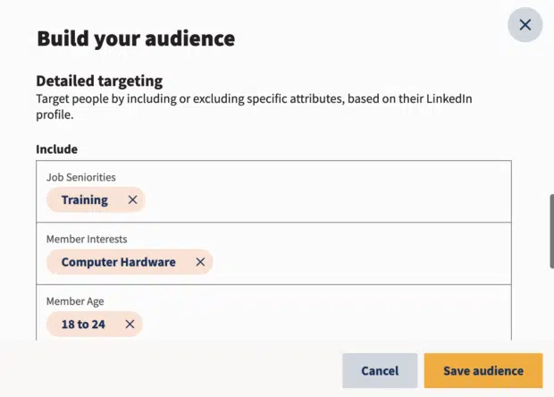
Task: Click the dialog's vertical scrollbar
Action: (x=551, y=231)
